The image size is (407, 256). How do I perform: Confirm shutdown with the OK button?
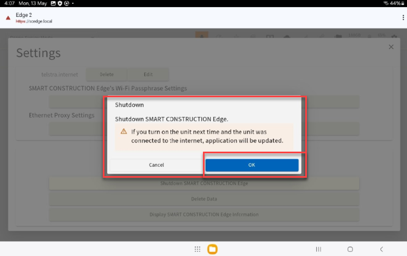click(252, 165)
